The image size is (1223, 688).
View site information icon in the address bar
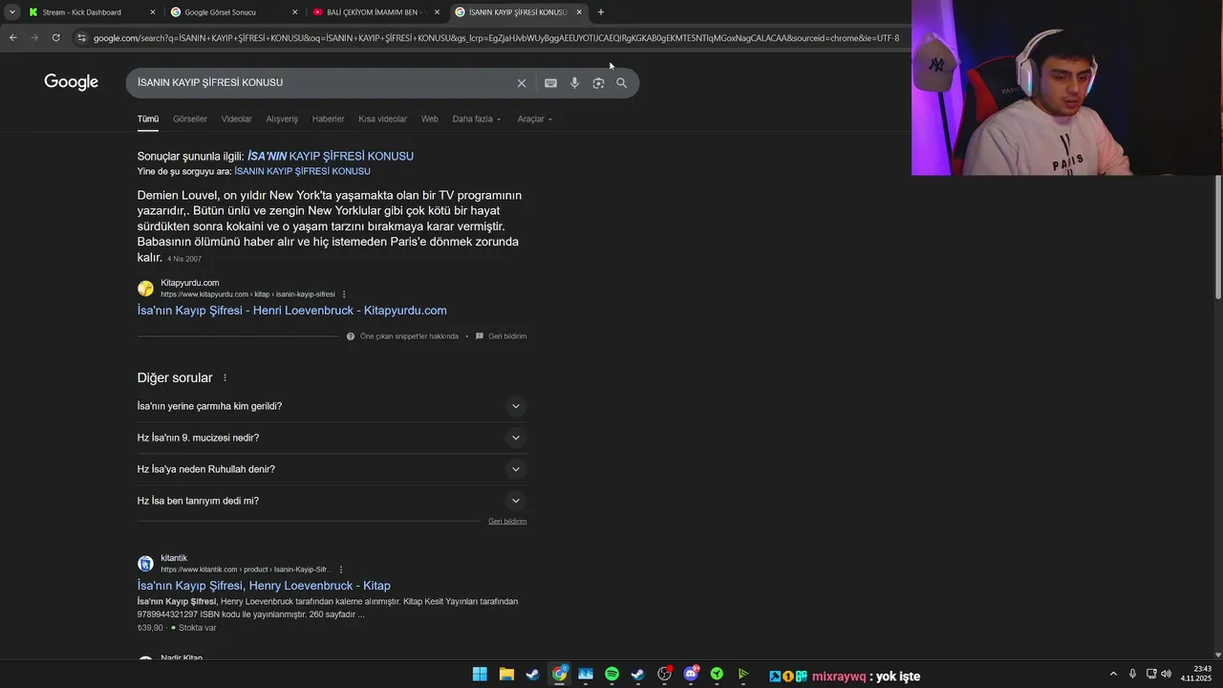tap(82, 38)
